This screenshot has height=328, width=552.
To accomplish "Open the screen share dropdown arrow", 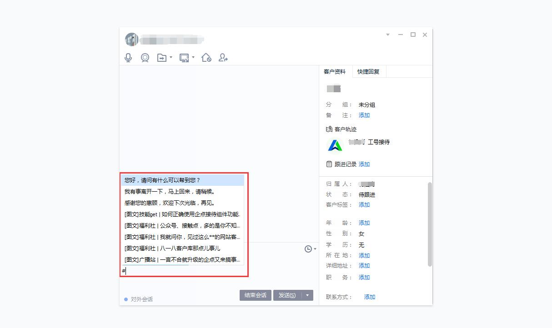I will [x=194, y=57].
